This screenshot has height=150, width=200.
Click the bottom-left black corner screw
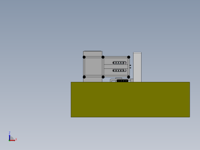84,77
